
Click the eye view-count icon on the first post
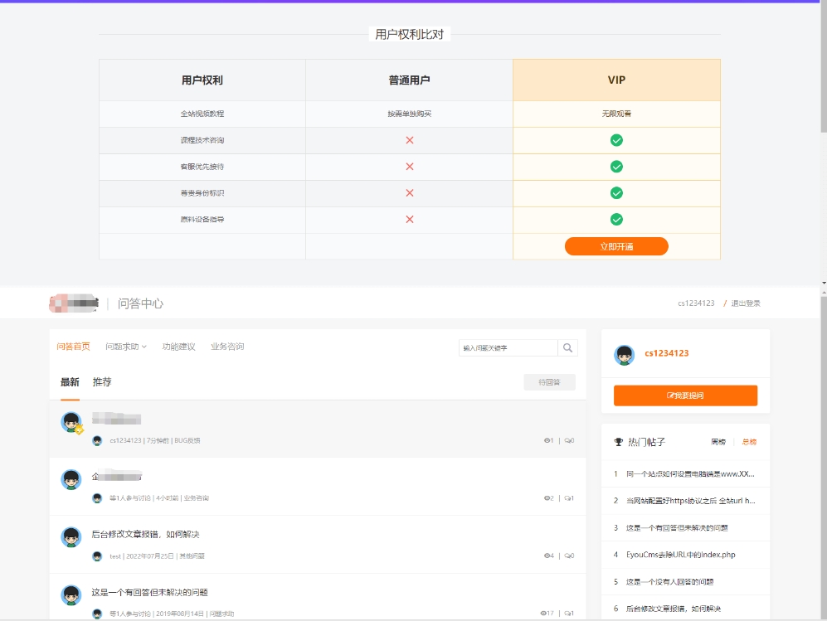coord(546,440)
